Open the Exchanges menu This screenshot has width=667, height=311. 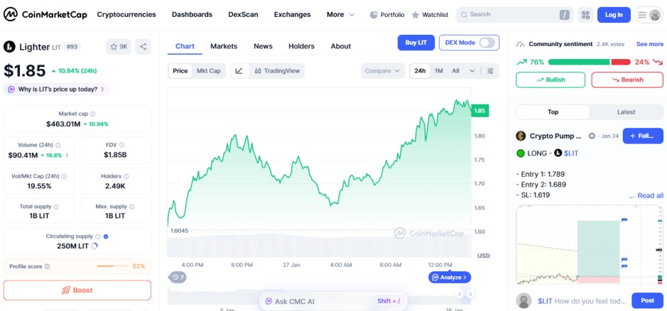tap(292, 14)
